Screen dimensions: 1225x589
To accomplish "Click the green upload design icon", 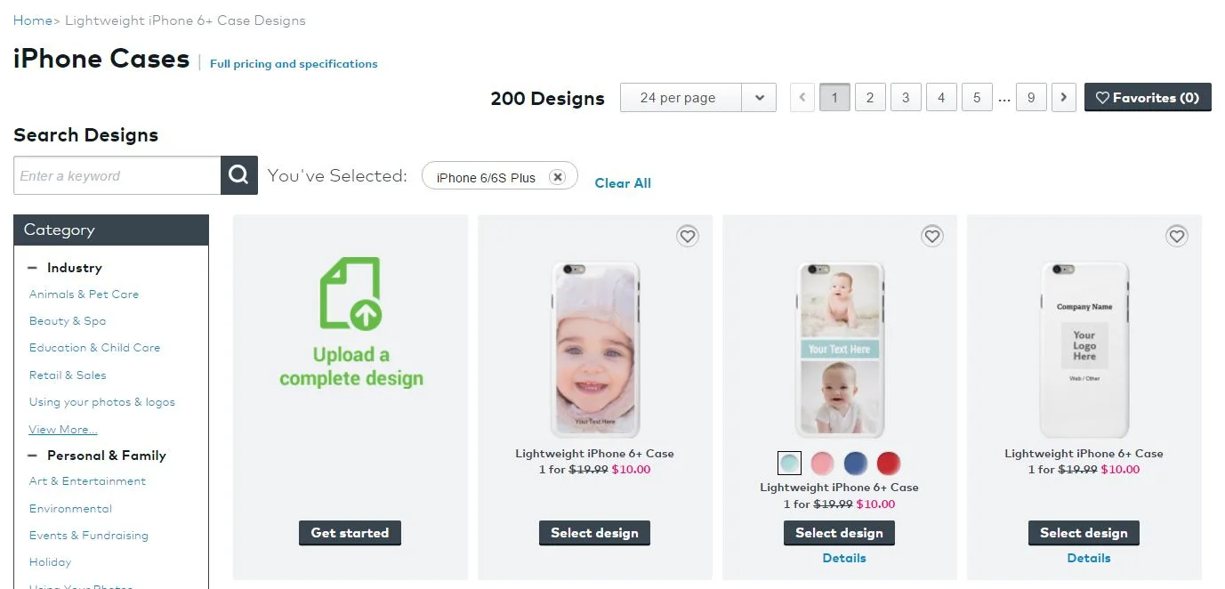I will [x=351, y=293].
